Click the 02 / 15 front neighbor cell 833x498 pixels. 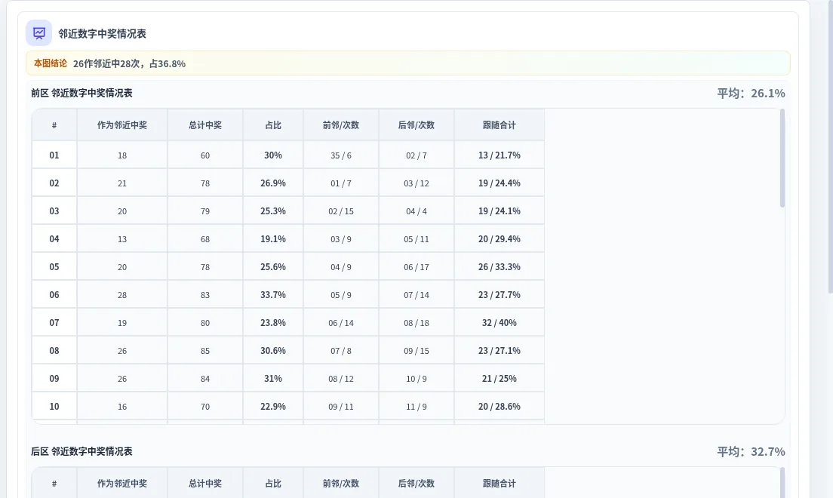[341, 211]
